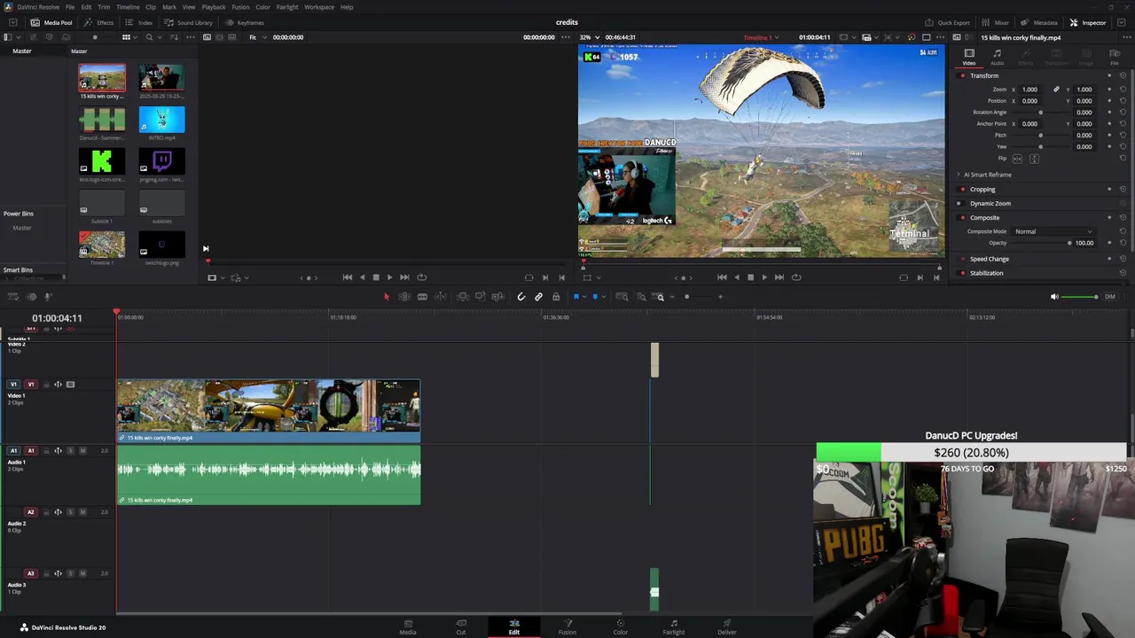Click play in the source viewer transport
Viewport: 1135px width, 638px height.
point(389,277)
